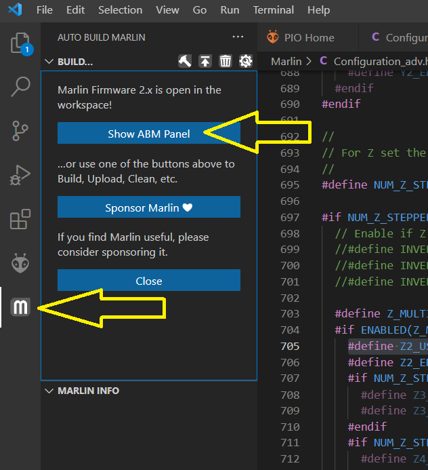Open the Search view icon
Image resolution: width=428 pixels, height=470 pixels.
click(x=20, y=87)
